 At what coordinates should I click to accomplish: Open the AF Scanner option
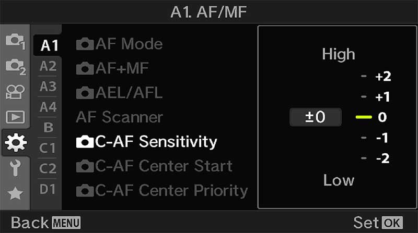coord(119,117)
